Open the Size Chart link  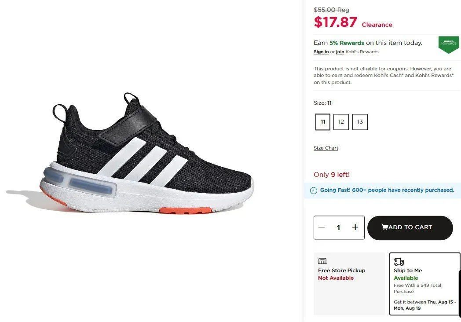[x=326, y=148]
